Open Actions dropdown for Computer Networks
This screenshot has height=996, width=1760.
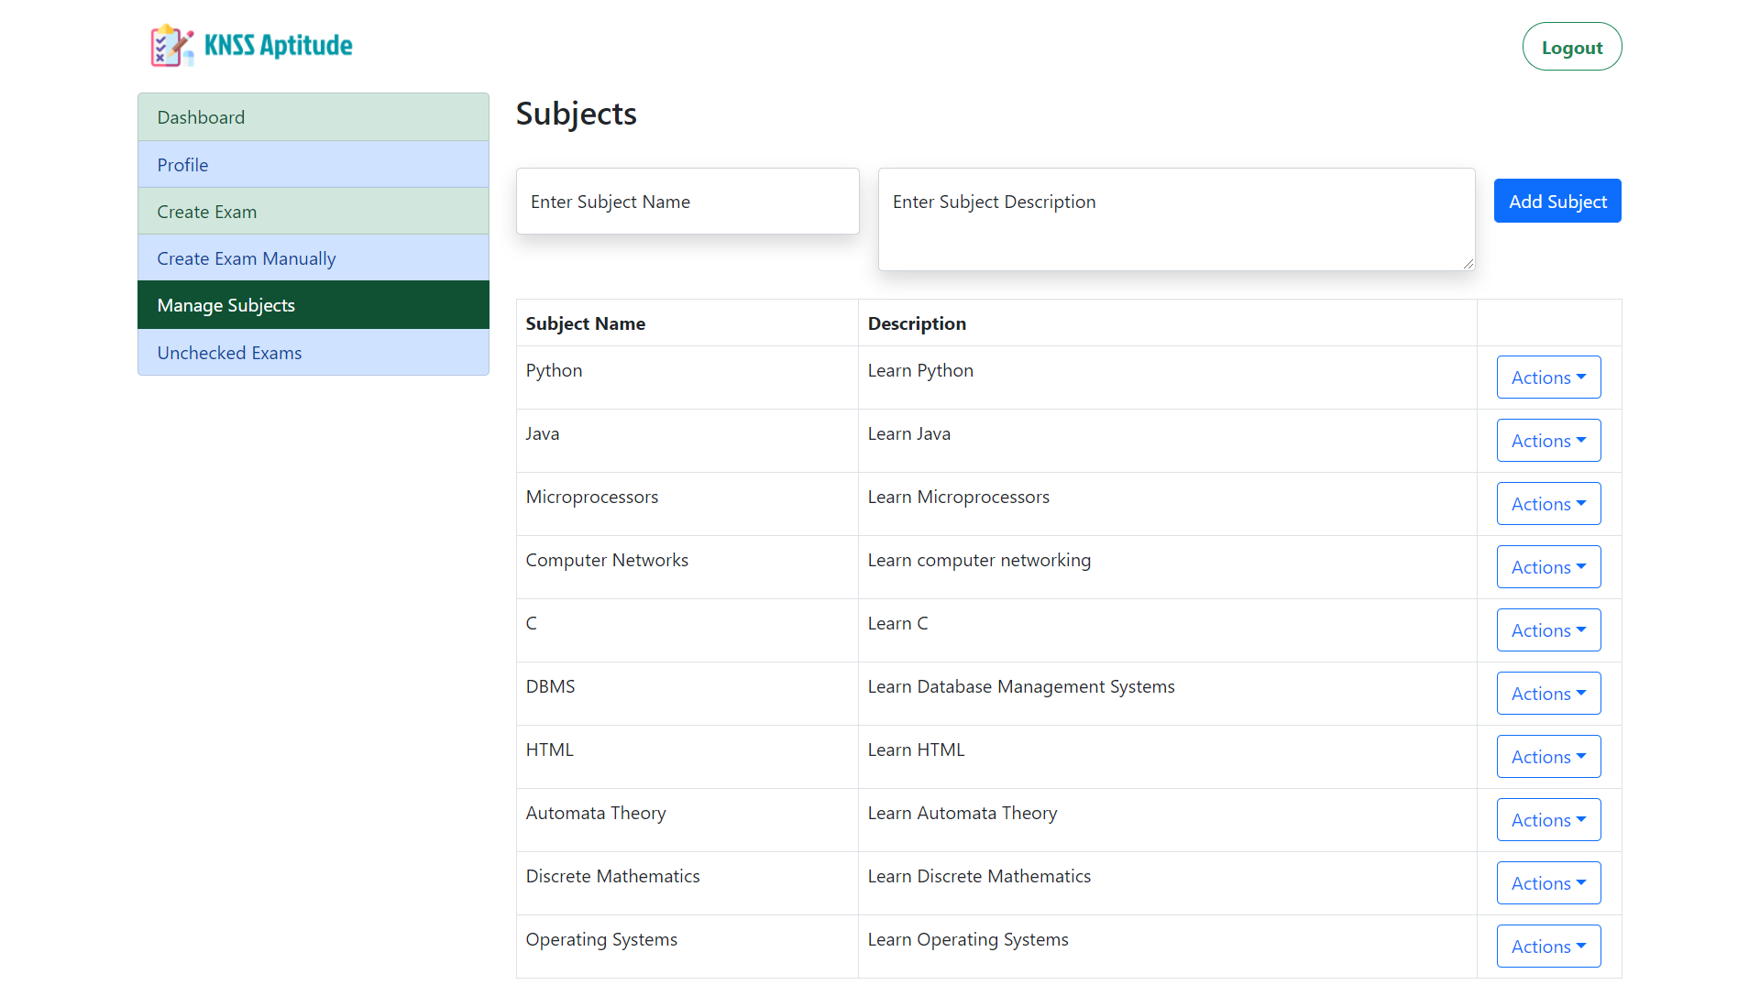coord(1548,567)
